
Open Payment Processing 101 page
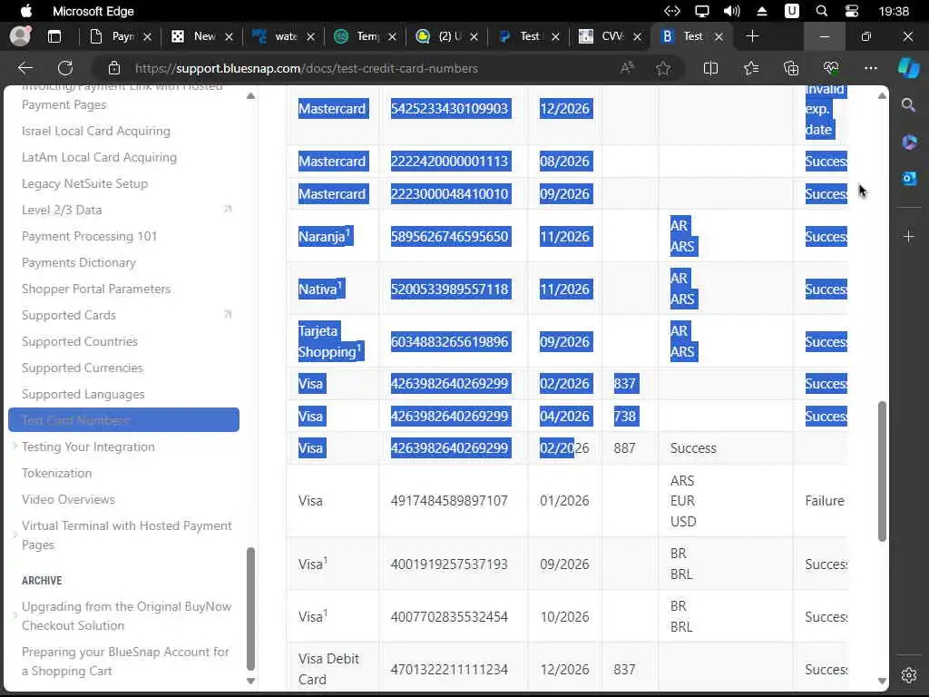tap(90, 236)
